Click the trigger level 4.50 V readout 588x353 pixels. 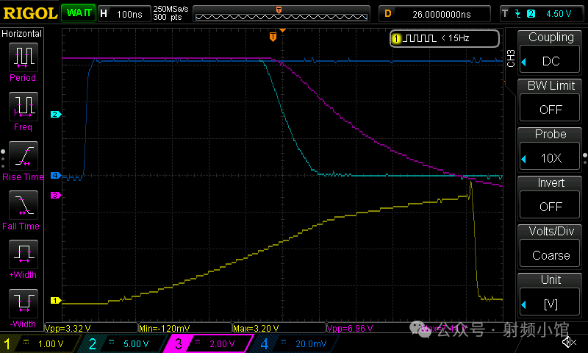pyautogui.click(x=540, y=13)
